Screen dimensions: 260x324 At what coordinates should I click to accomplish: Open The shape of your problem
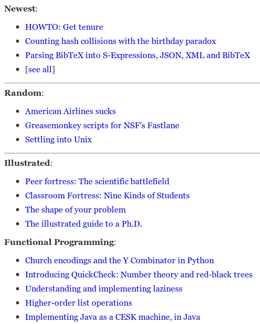[x=75, y=210]
